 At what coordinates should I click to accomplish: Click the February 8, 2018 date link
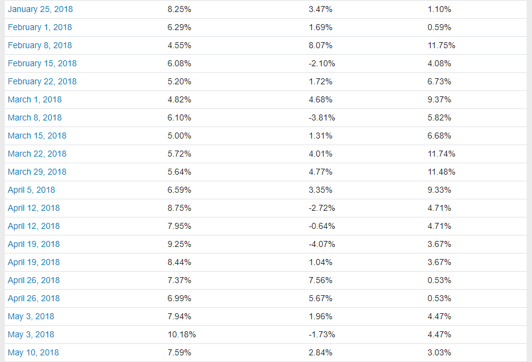[x=40, y=45]
